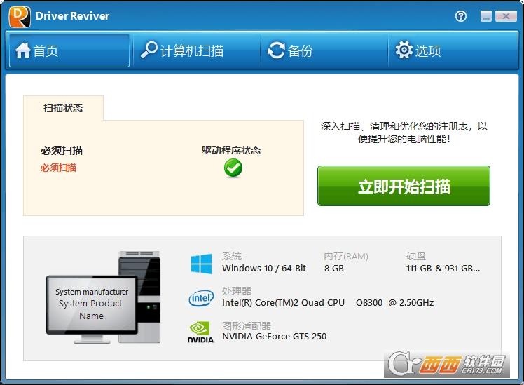Click the '8 GB' RAM value
This screenshot has width=524, height=385.
(x=334, y=269)
